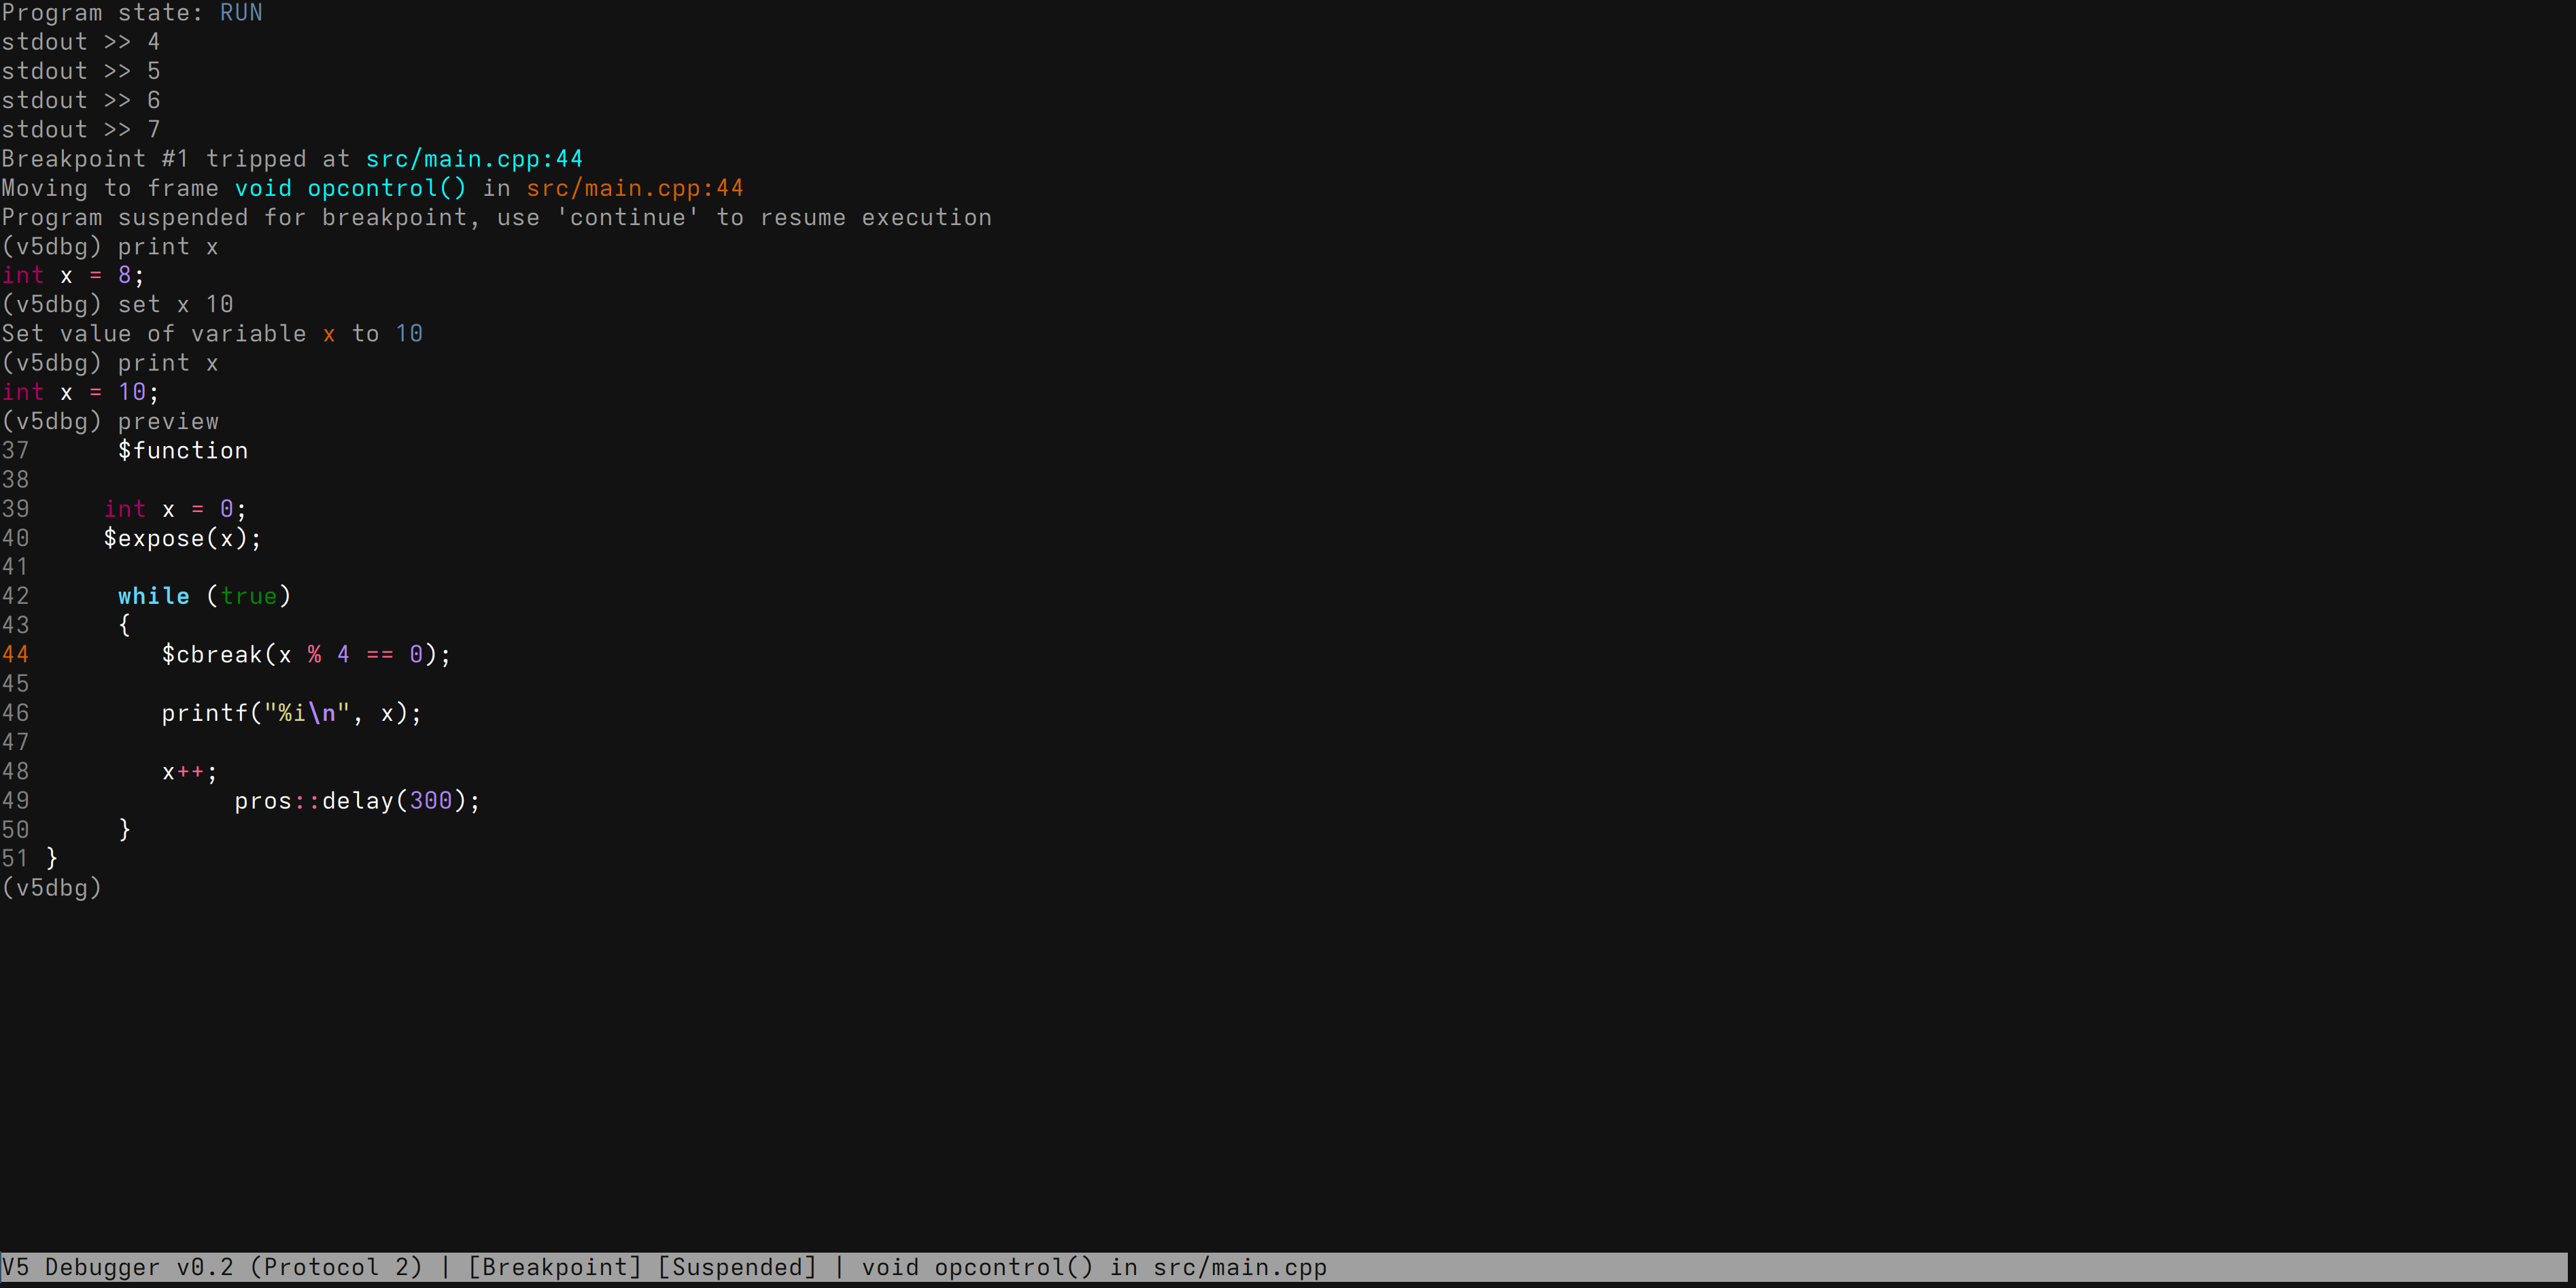2576x1288 pixels.
Task: Click the $expose(x) call on line 40
Action: pyautogui.click(x=182, y=538)
